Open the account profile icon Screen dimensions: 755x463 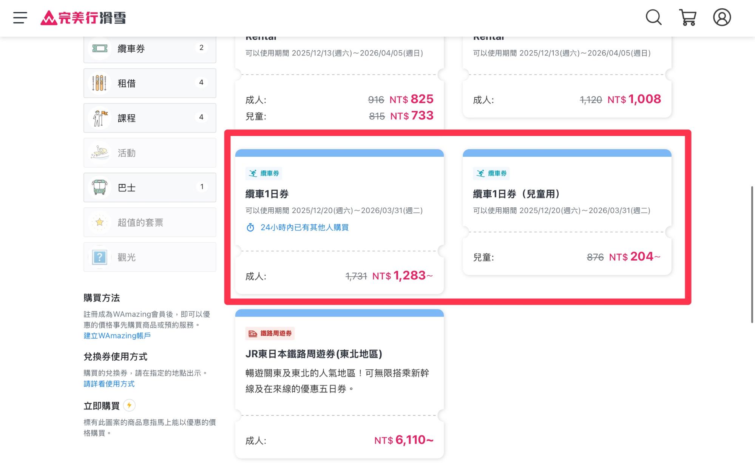pyautogui.click(x=721, y=17)
